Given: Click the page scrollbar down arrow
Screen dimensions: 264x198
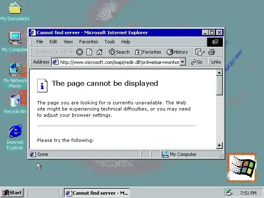Looking at the screenshot, I should (219, 146).
